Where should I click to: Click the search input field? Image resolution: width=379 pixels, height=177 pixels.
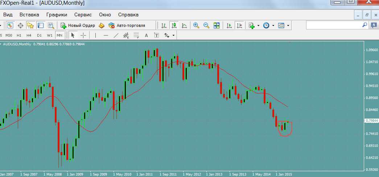pos(334,25)
